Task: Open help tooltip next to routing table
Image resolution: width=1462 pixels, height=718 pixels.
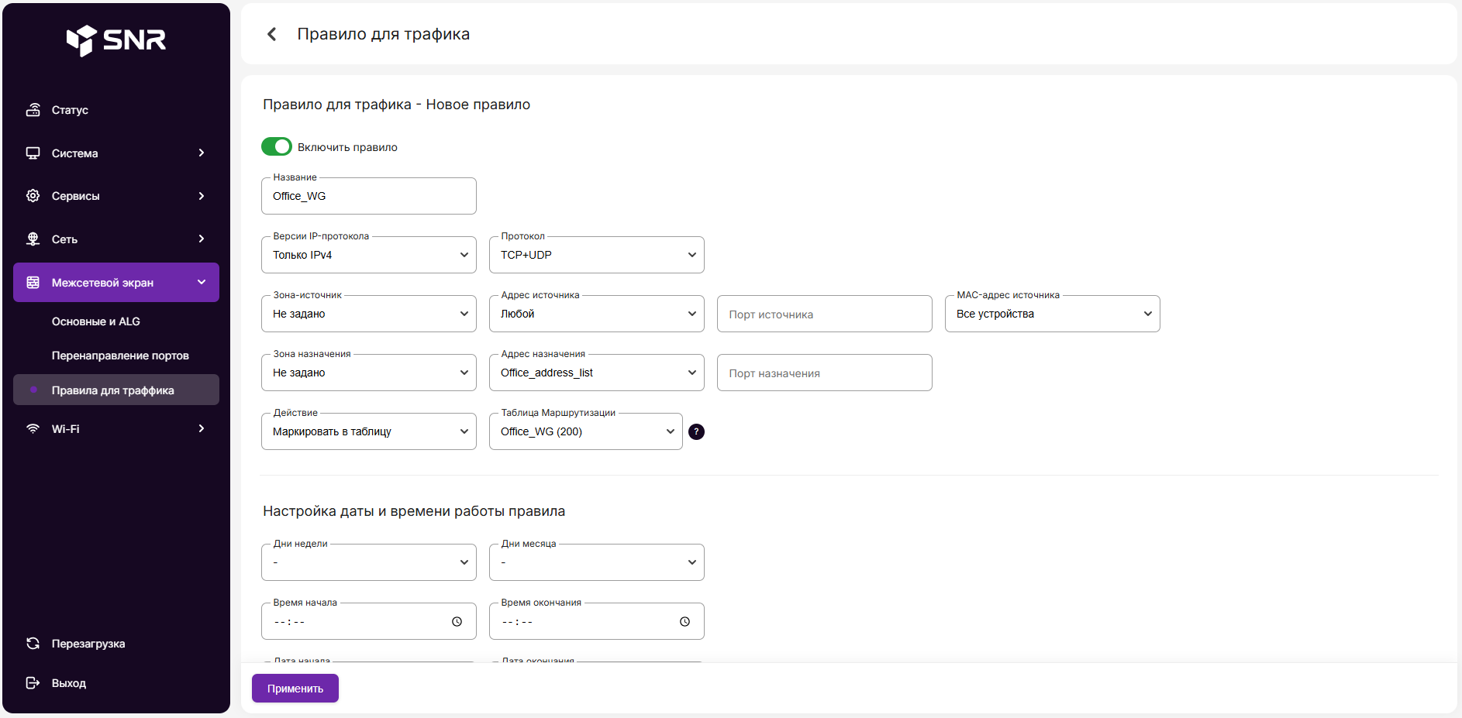Action: point(696,432)
